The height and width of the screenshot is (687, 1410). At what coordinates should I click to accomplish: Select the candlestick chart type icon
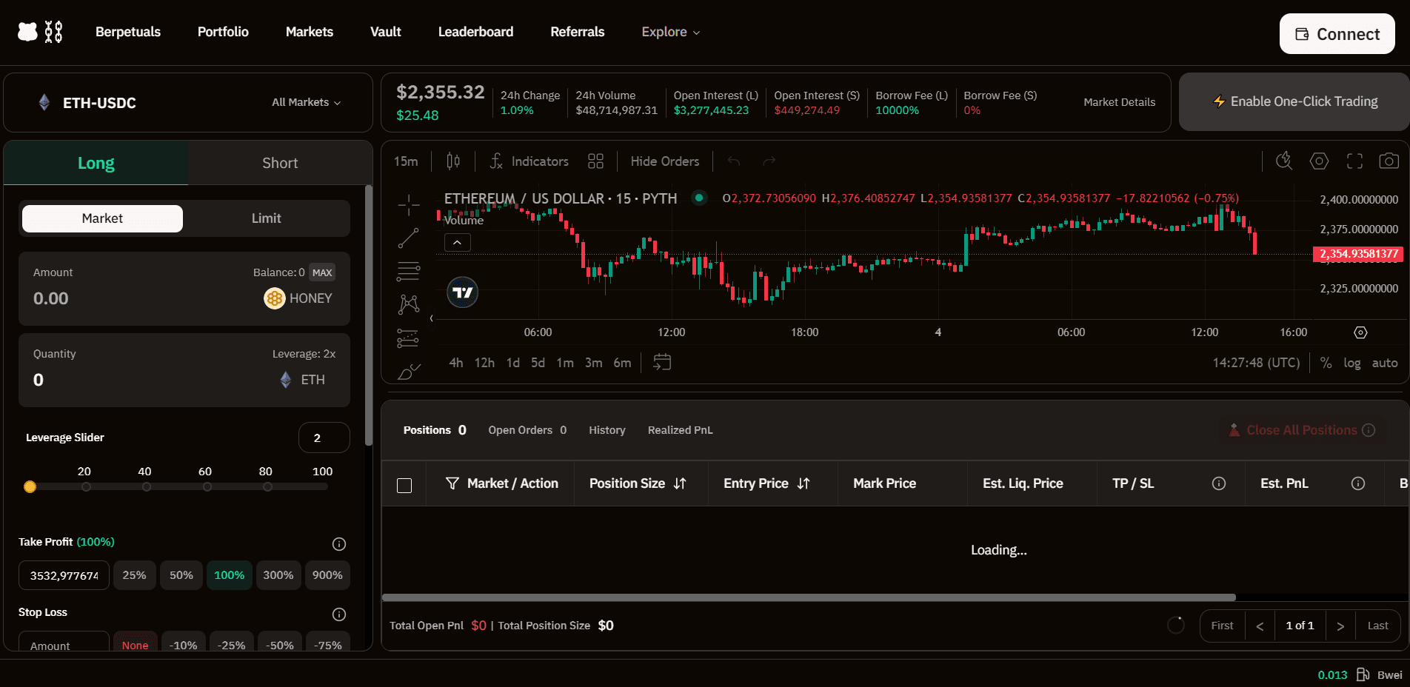click(453, 161)
